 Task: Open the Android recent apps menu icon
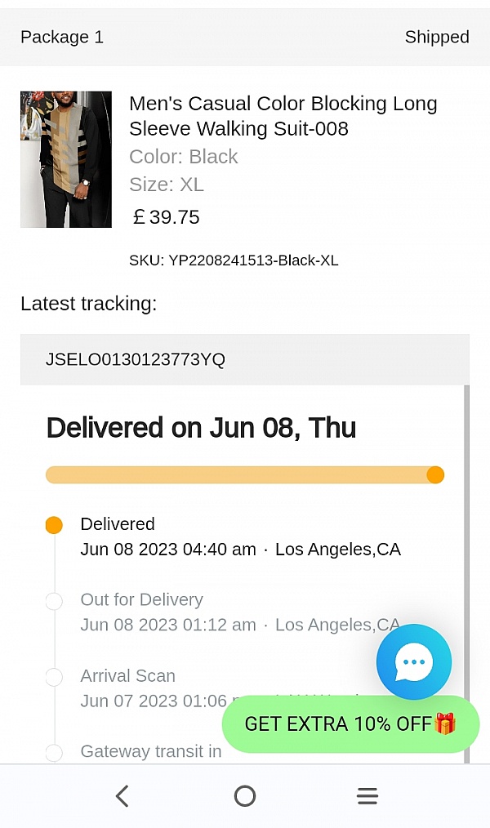pos(367,796)
